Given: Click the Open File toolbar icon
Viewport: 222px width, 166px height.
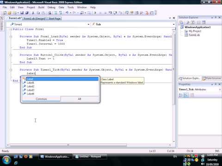Looking at the screenshot, I should (9, 13).
